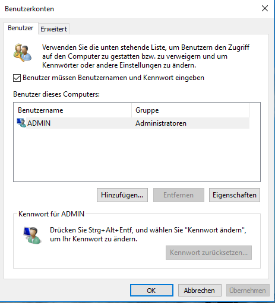Click the Übernehmen button
This screenshot has height=303, width=275.
point(248,291)
